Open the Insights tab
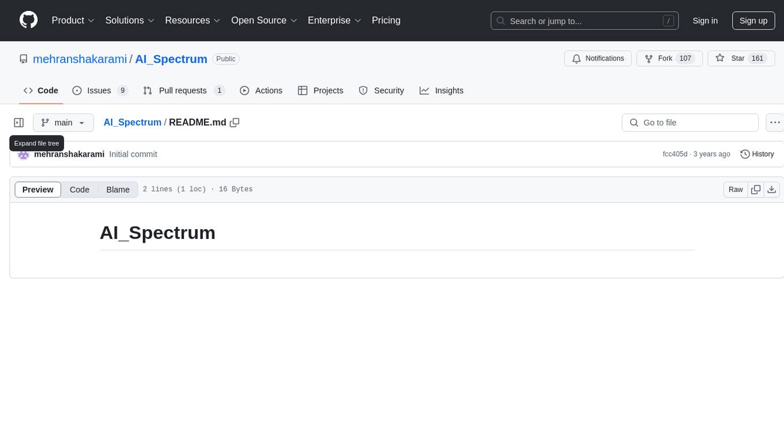The image size is (784, 440). [442, 90]
